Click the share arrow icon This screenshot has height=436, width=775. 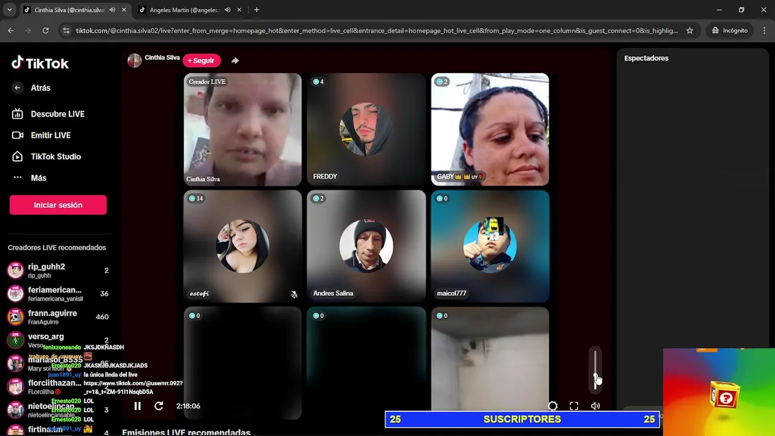coord(235,61)
